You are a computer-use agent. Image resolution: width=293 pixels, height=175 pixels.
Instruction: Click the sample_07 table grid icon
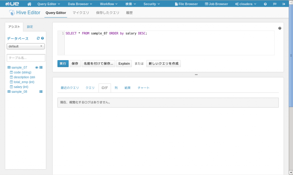(x=9, y=68)
